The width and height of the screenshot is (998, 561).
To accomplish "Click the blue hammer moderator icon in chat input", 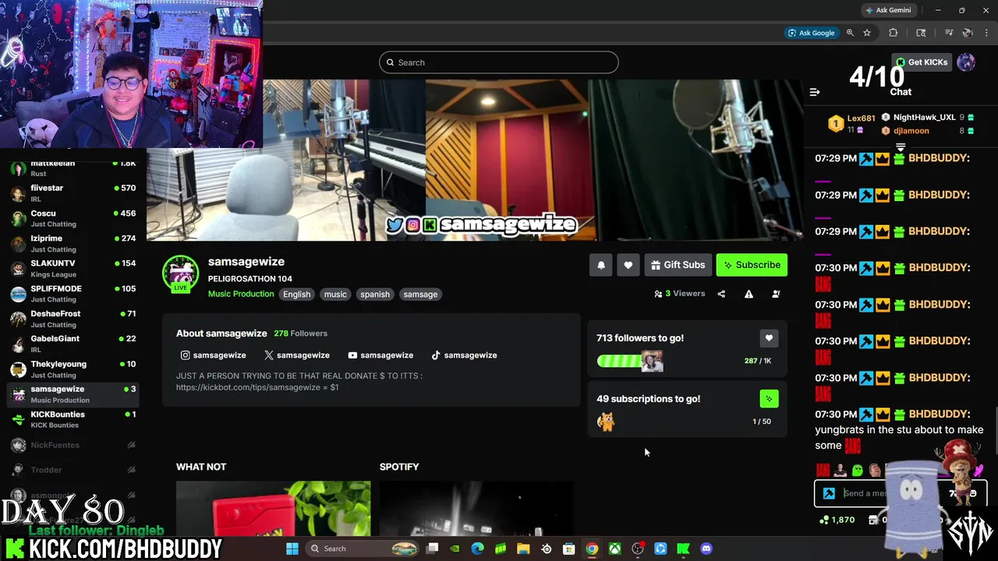I will [829, 493].
